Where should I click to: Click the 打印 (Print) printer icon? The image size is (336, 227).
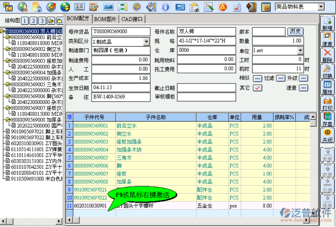(327, 103)
